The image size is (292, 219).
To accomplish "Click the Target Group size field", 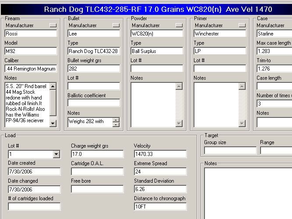I will pyautogui.click(x=230, y=151).
